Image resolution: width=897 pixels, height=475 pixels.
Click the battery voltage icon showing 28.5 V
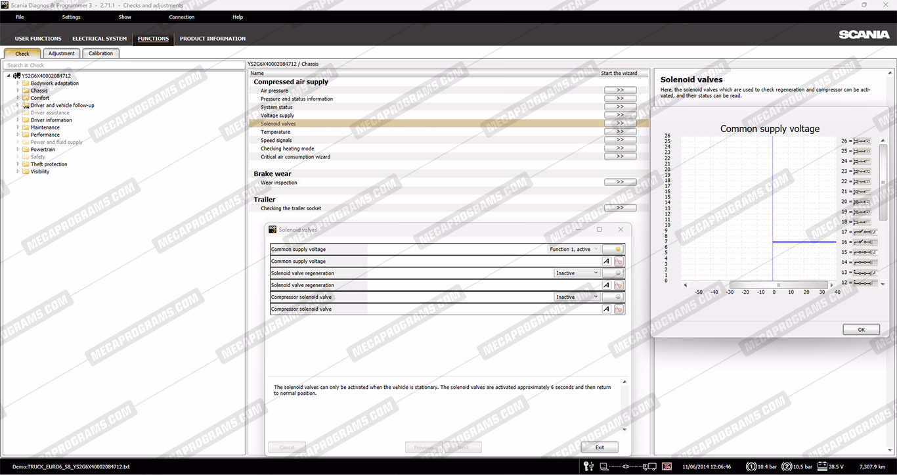[x=821, y=466]
